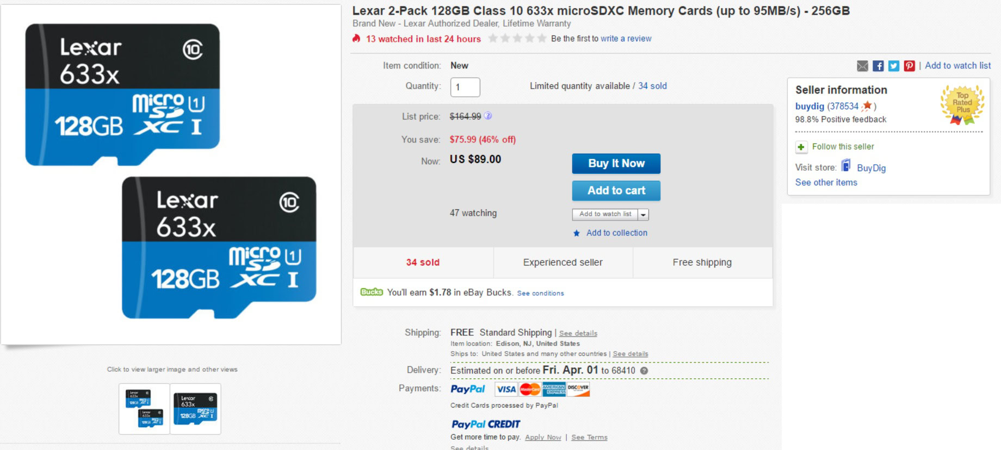Click the delivery estimate help icon

coord(644,371)
